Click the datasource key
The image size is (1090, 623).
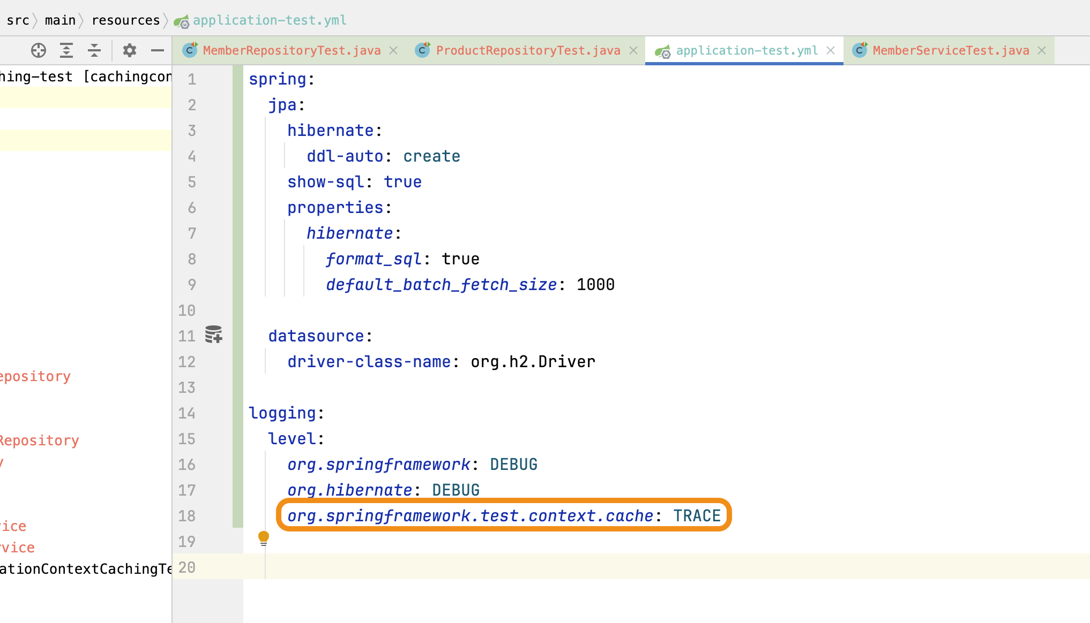point(316,336)
